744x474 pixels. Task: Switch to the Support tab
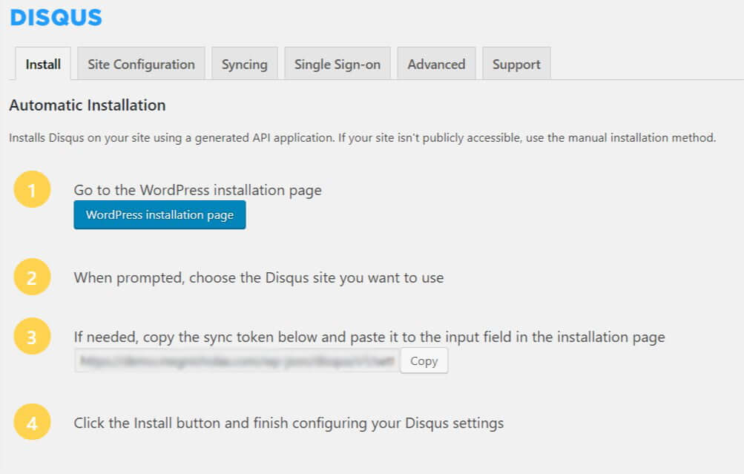pyautogui.click(x=516, y=64)
